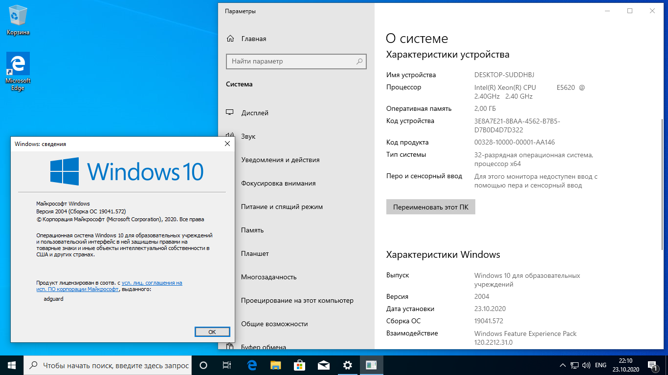Open Focus assist settings section
This screenshot has height=375, width=668.
pos(278,183)
